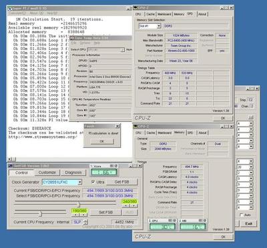
Task: Click OK in the CPU-Z Memory window
Action: [x=223, y=237]
